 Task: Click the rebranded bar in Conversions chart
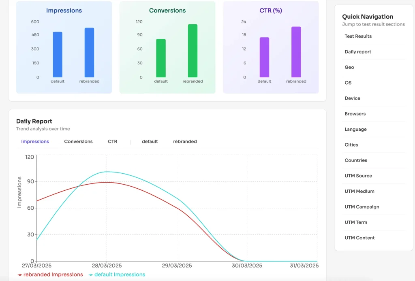click(193, 51)
